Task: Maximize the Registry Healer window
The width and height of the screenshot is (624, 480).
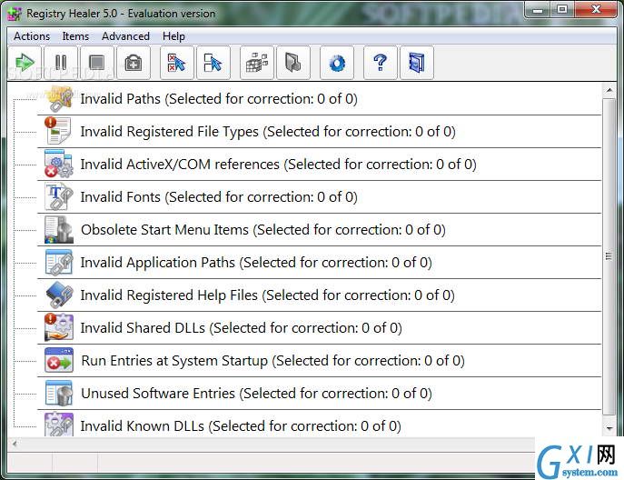Action: click(562, 10)
